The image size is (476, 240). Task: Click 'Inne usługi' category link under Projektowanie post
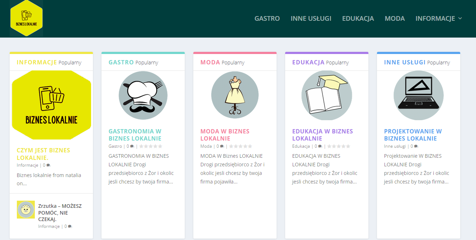[395, 146]
